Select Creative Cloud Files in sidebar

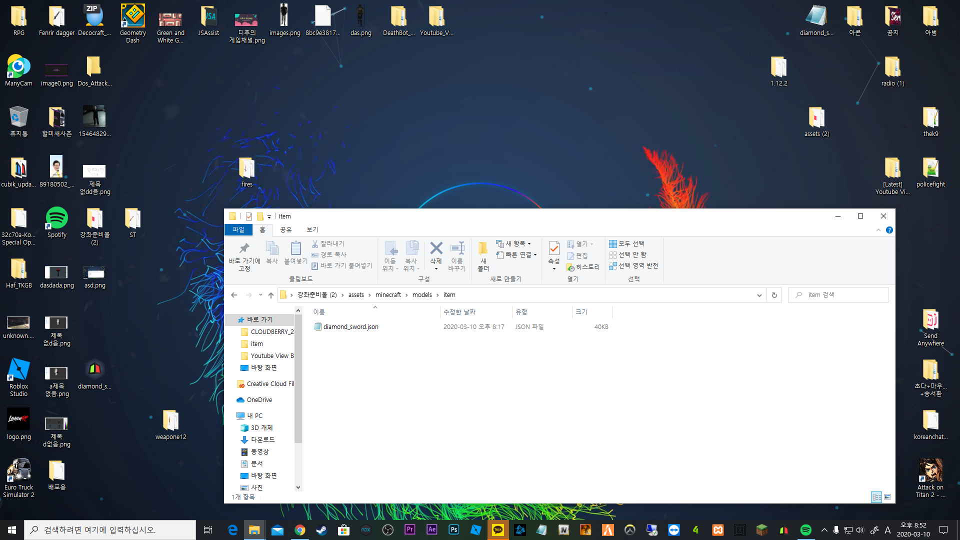[265, 383]
